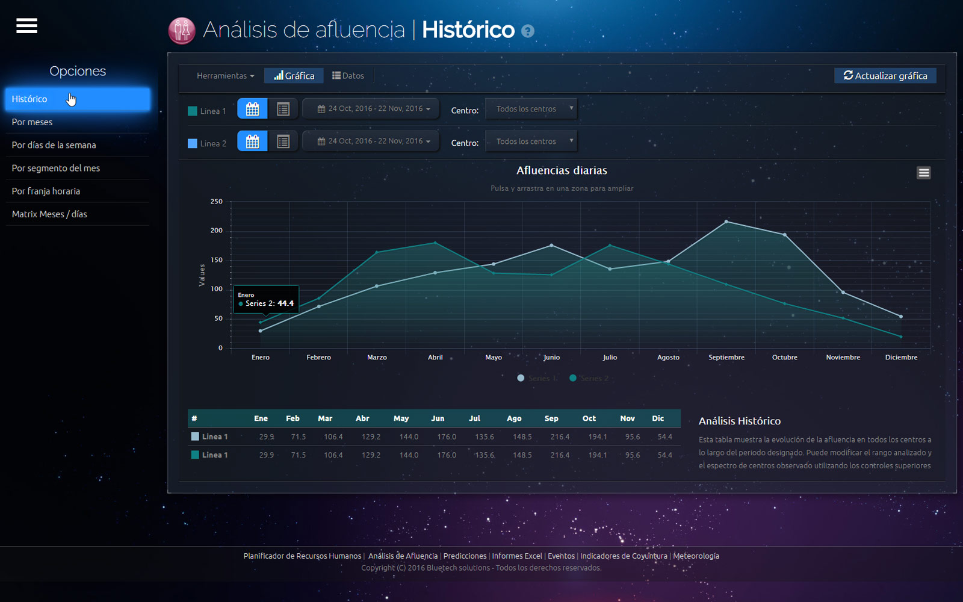Image resolution: width=963 pixels, height=602 pixels.
Task: Click the Linea 1 teal color swatch
Action: [193, 111]
